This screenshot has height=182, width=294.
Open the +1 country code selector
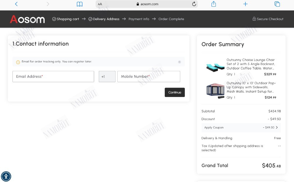click(x=107, y=76)
